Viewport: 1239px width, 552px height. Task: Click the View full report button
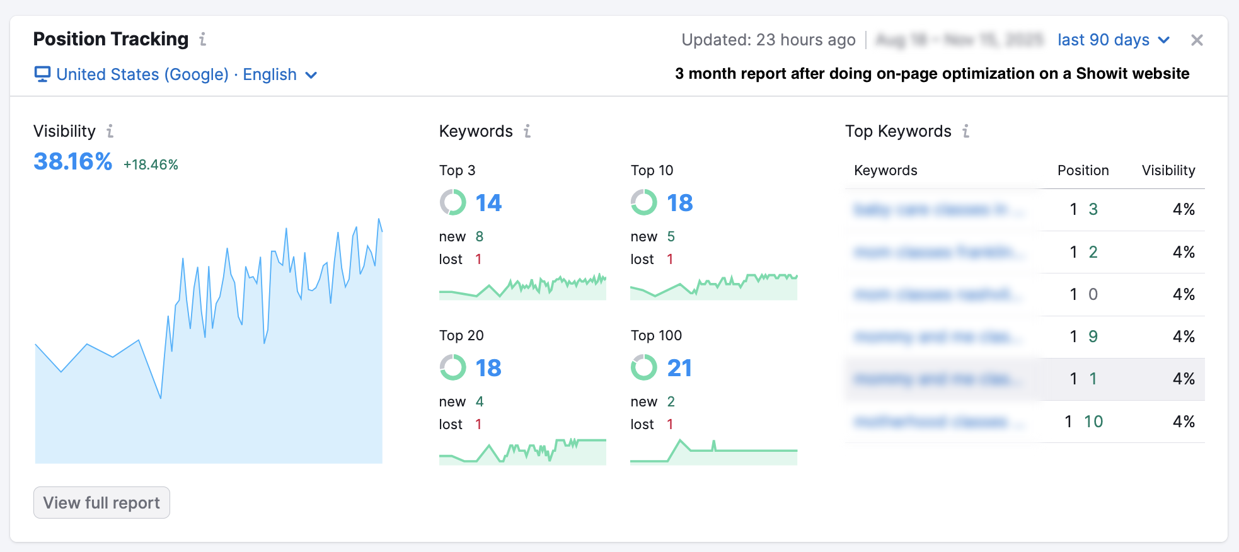[101, 503]
